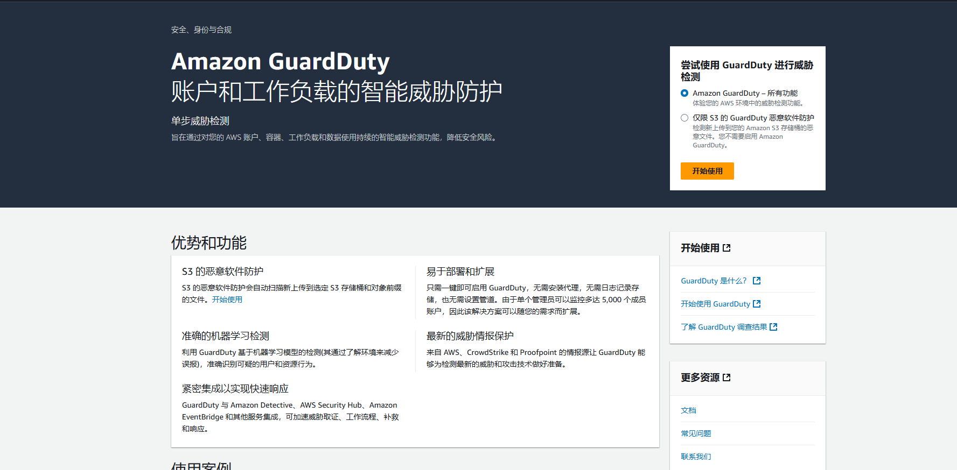Screen dimensions: 957x470
Task: Open the 文档 link
Action: (x=688, y=410)
